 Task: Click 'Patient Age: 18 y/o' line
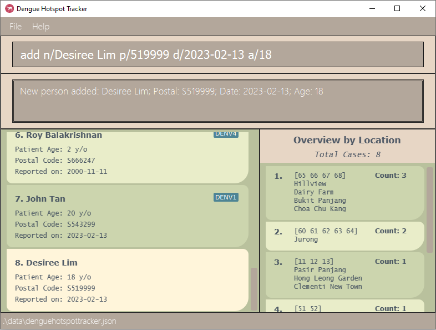pos(53,277)
